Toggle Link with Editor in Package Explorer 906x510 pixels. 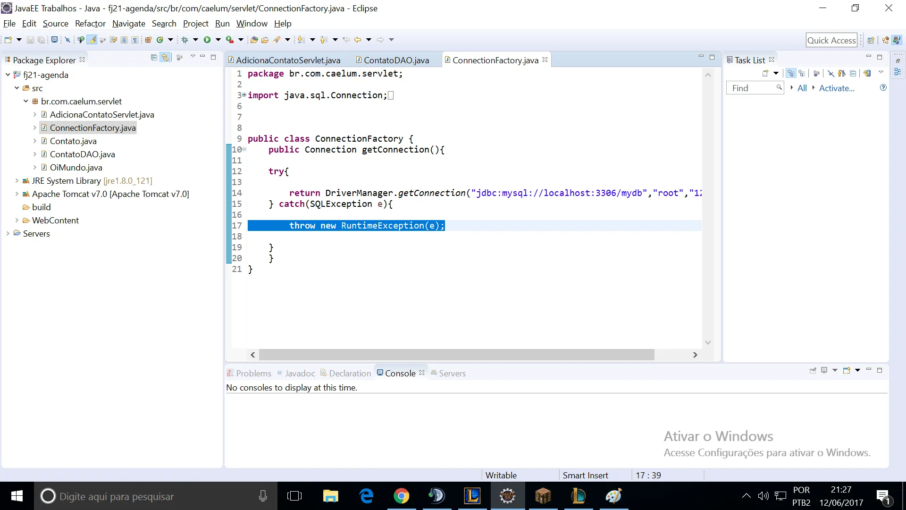point(165,57)
